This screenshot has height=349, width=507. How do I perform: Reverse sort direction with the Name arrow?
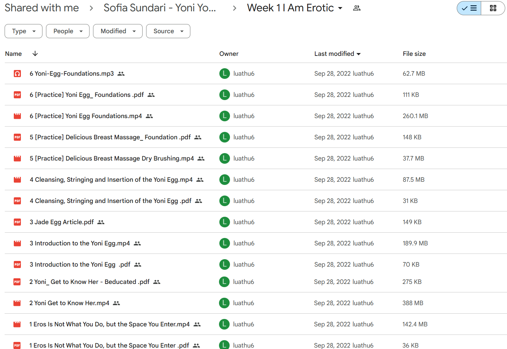(35, 54)
